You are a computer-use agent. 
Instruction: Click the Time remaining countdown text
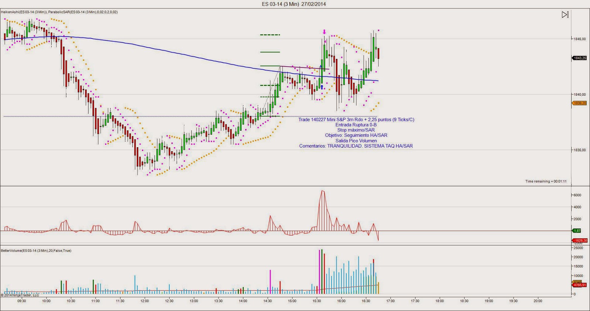pyautogui.click(x=546, y=181)
